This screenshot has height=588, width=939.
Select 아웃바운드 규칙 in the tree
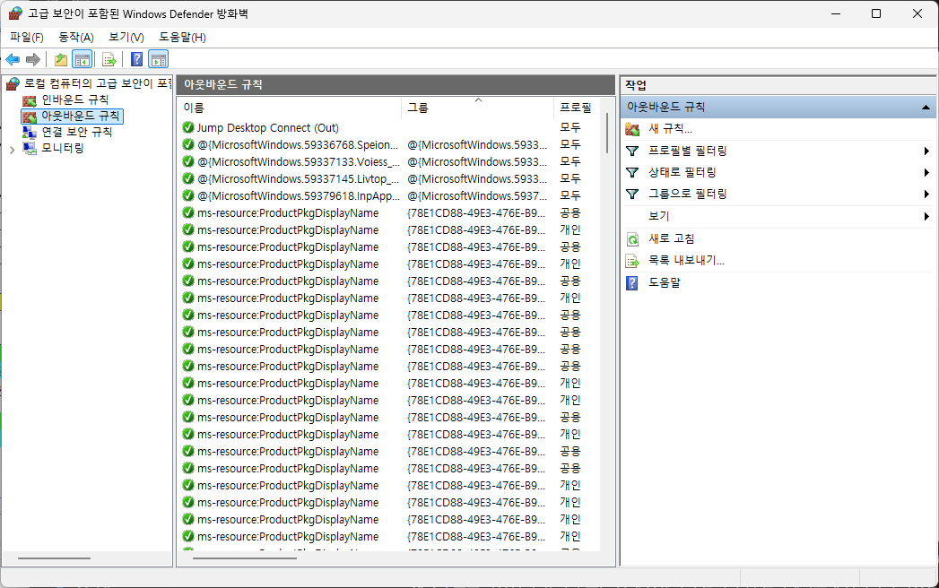tap(80, 116)
